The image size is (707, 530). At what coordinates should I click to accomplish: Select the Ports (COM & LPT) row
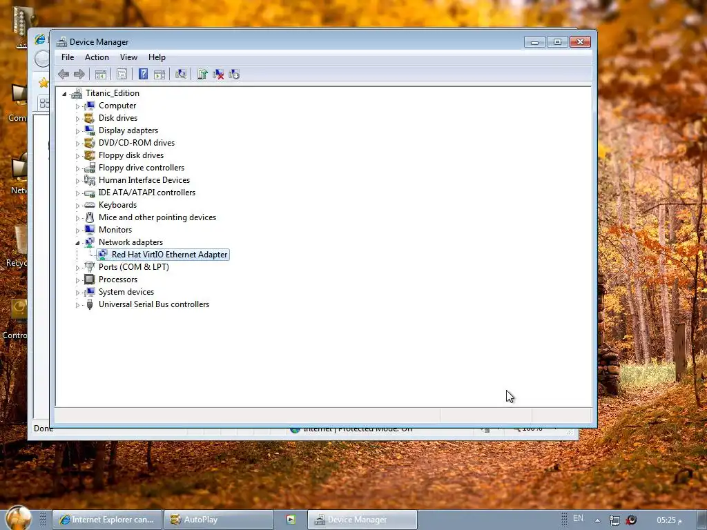coord(133,267)
